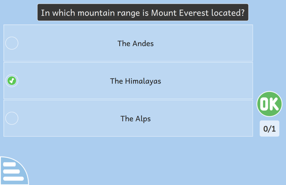Select The Andes radio button
The image size is (286, 185).
click(12, 43)
